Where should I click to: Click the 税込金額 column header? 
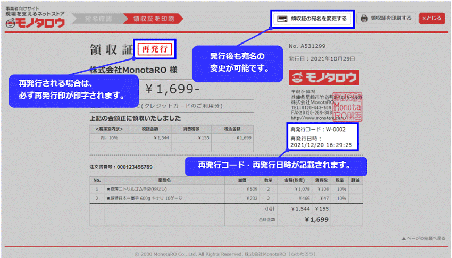pos(232,129)
